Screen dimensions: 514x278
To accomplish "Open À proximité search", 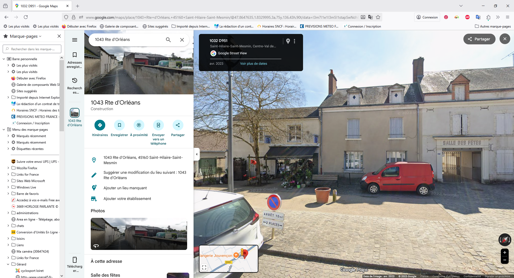I will (x=139, y=125).
